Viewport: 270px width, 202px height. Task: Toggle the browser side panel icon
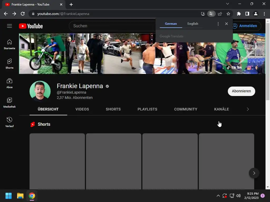pyautogui.click(x=247, y=14)
